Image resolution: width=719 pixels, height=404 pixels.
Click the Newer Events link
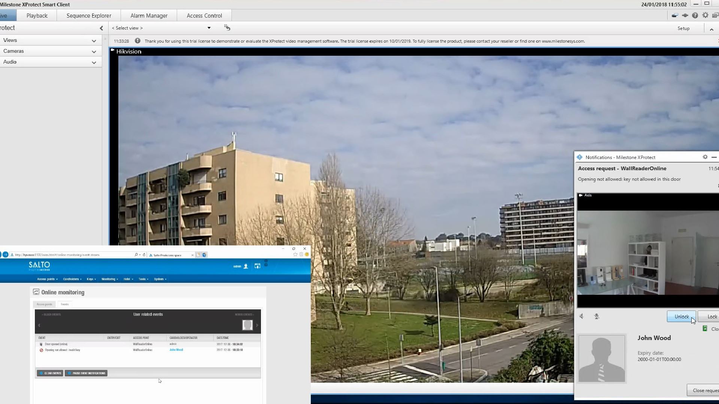point(244,315)
